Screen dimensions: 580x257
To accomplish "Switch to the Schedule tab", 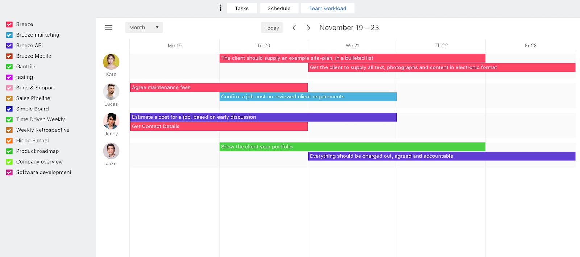I will click(x=279, y=8).
